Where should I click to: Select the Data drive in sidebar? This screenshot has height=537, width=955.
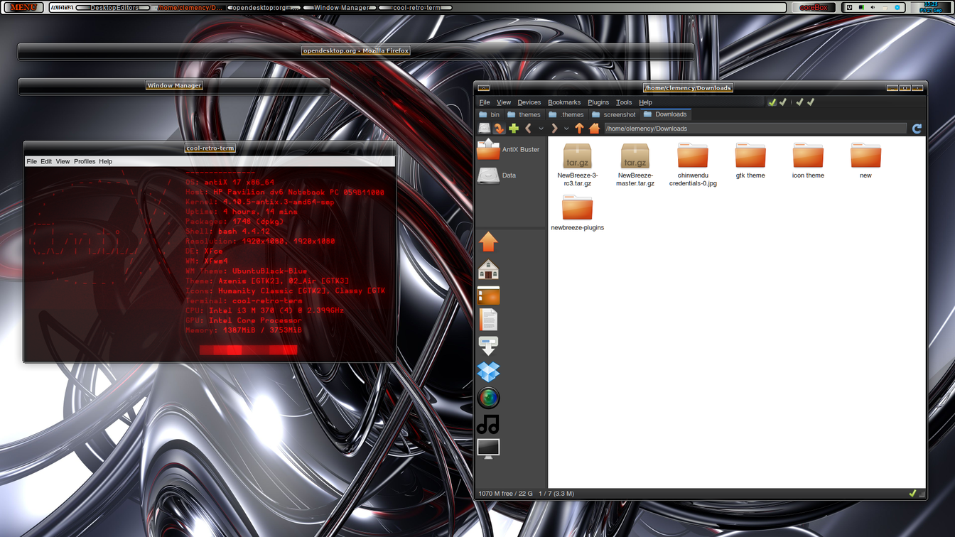click(497, 175)
